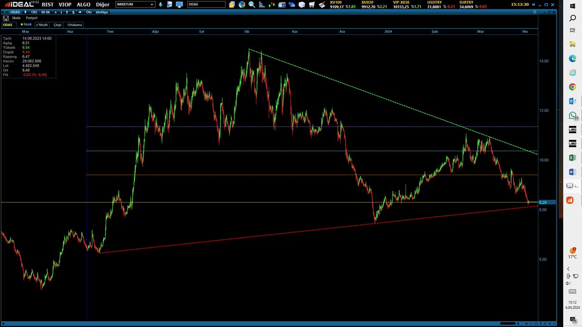
Task: Open Windows search from taskbar
Action: 573,18
